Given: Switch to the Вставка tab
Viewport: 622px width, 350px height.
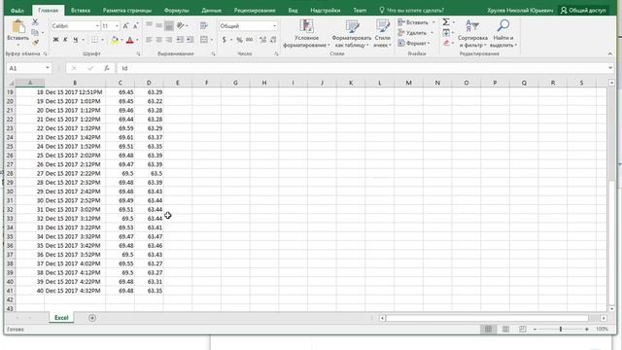Looking at the screenshot, I should 81,11.
